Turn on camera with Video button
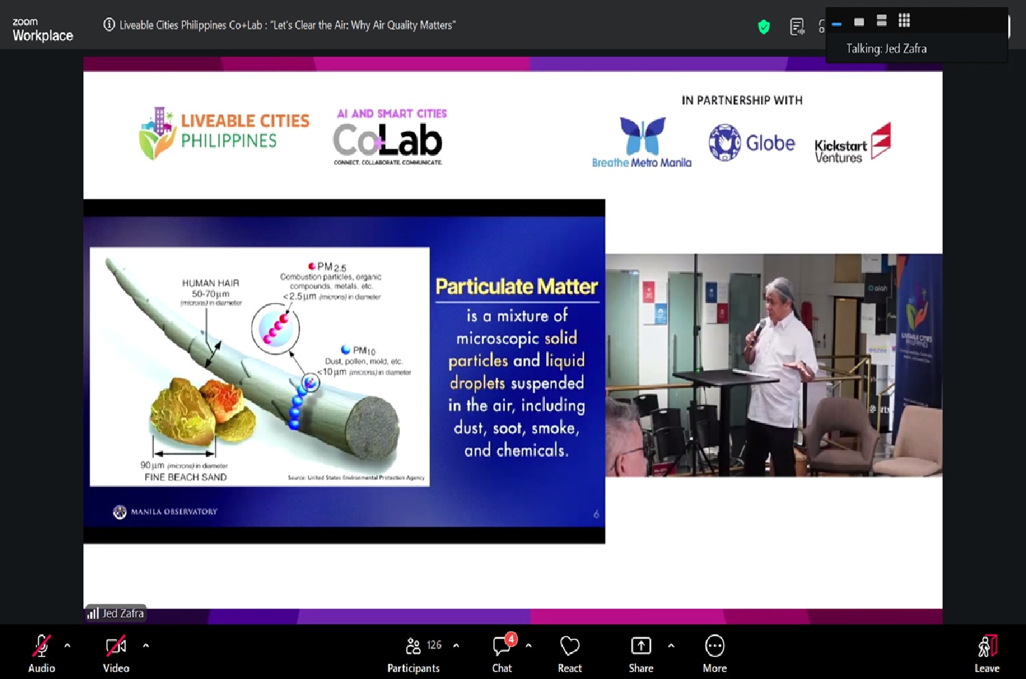Screen dimensions: 1026x679 click(116, 653)
